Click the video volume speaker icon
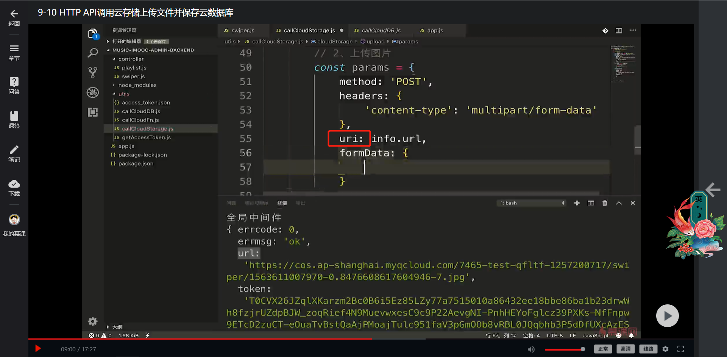 [531, 349]
